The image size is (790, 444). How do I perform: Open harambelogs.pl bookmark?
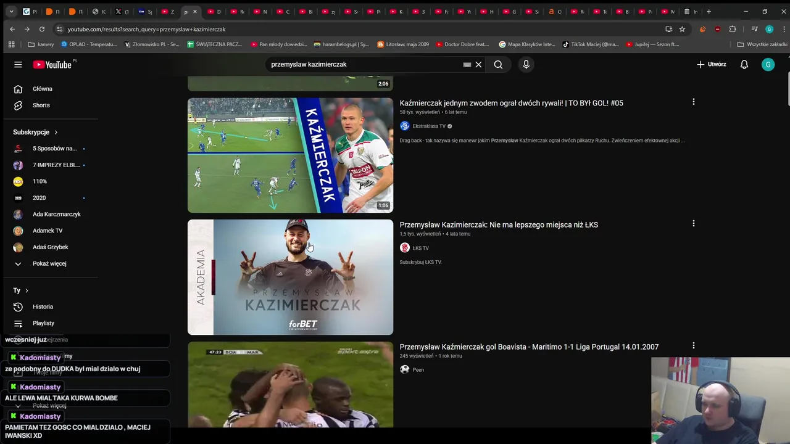[x=341, y=44]
